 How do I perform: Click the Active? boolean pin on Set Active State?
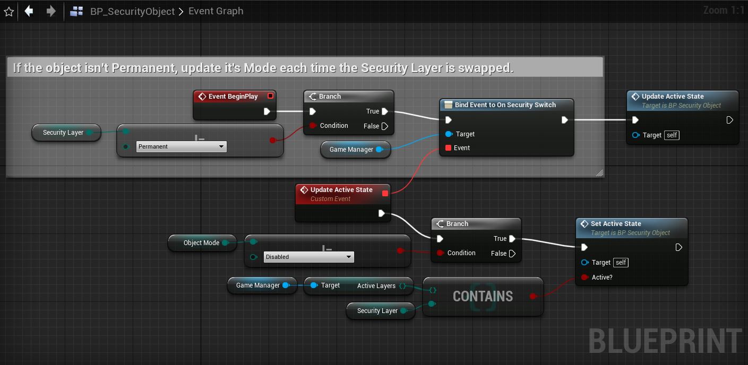click(584, 277)
